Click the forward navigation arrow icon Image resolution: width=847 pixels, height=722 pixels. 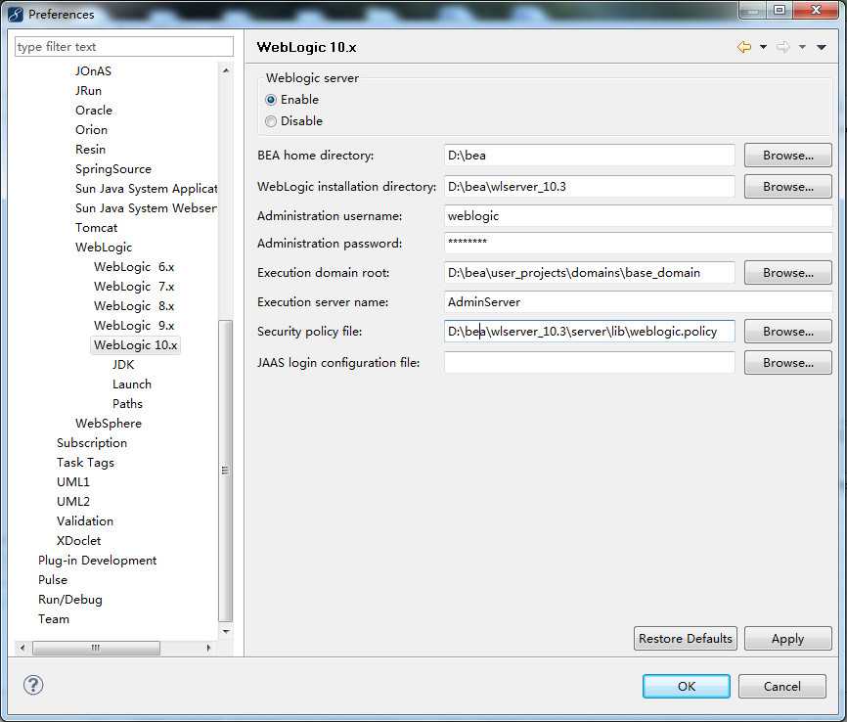pos(782,48)
